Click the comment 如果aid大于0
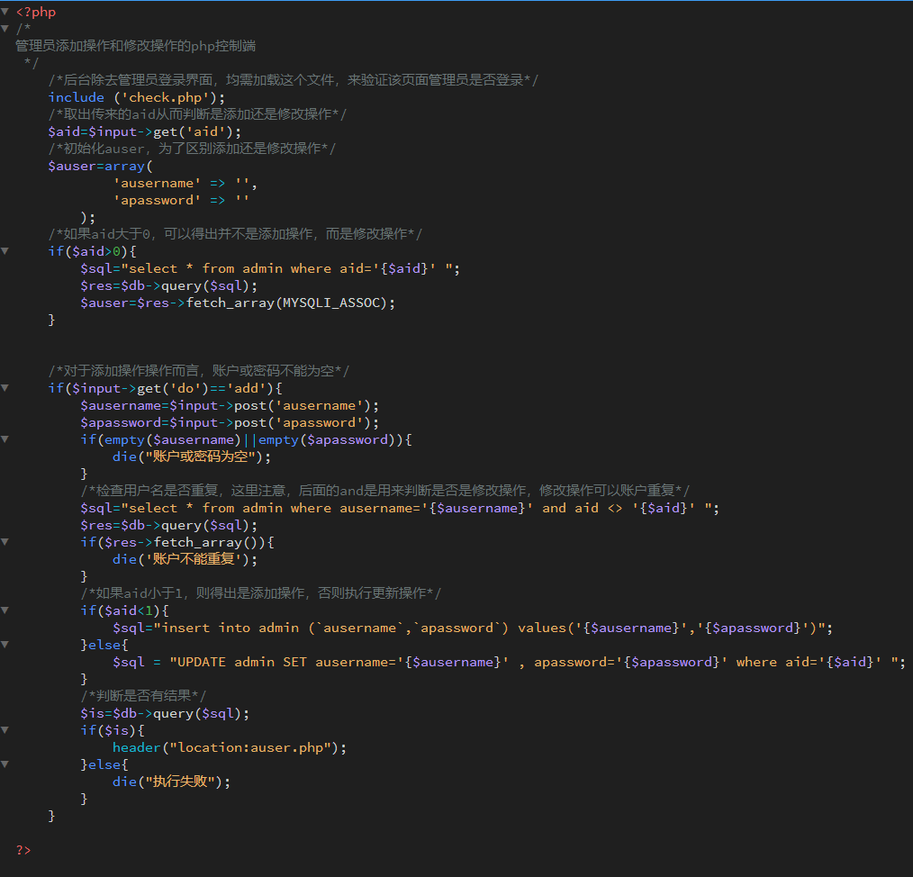The width and height of the screenshot is (913, 877). pyautogui.click(x=235, y=234)
